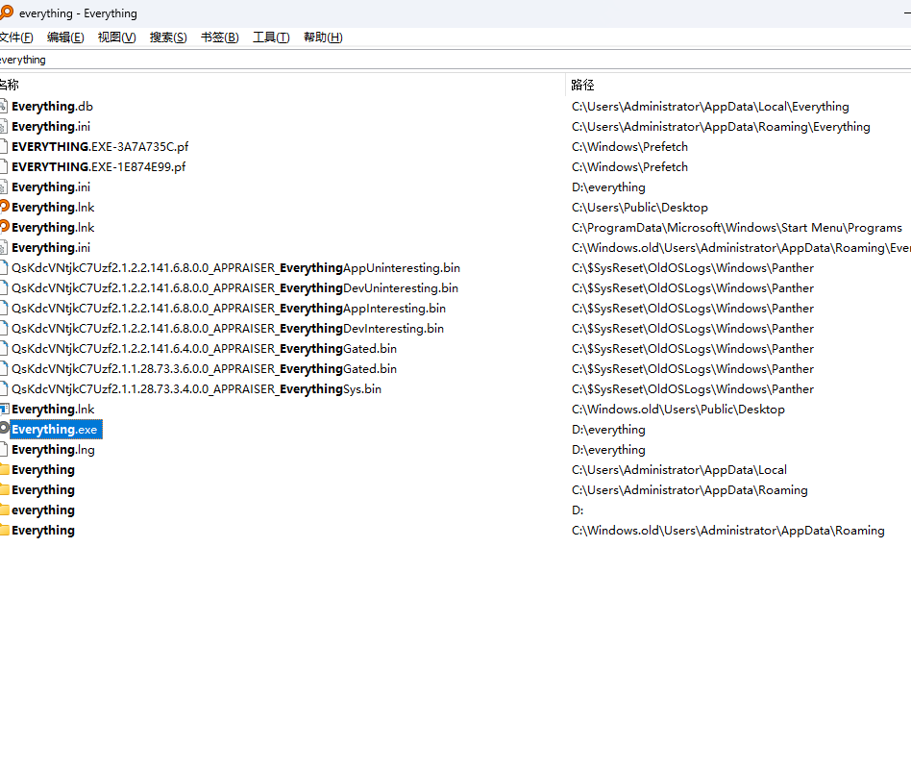Select EVERYTHING.EXE-3A7A735C.pf

click(x=100, y=146)
